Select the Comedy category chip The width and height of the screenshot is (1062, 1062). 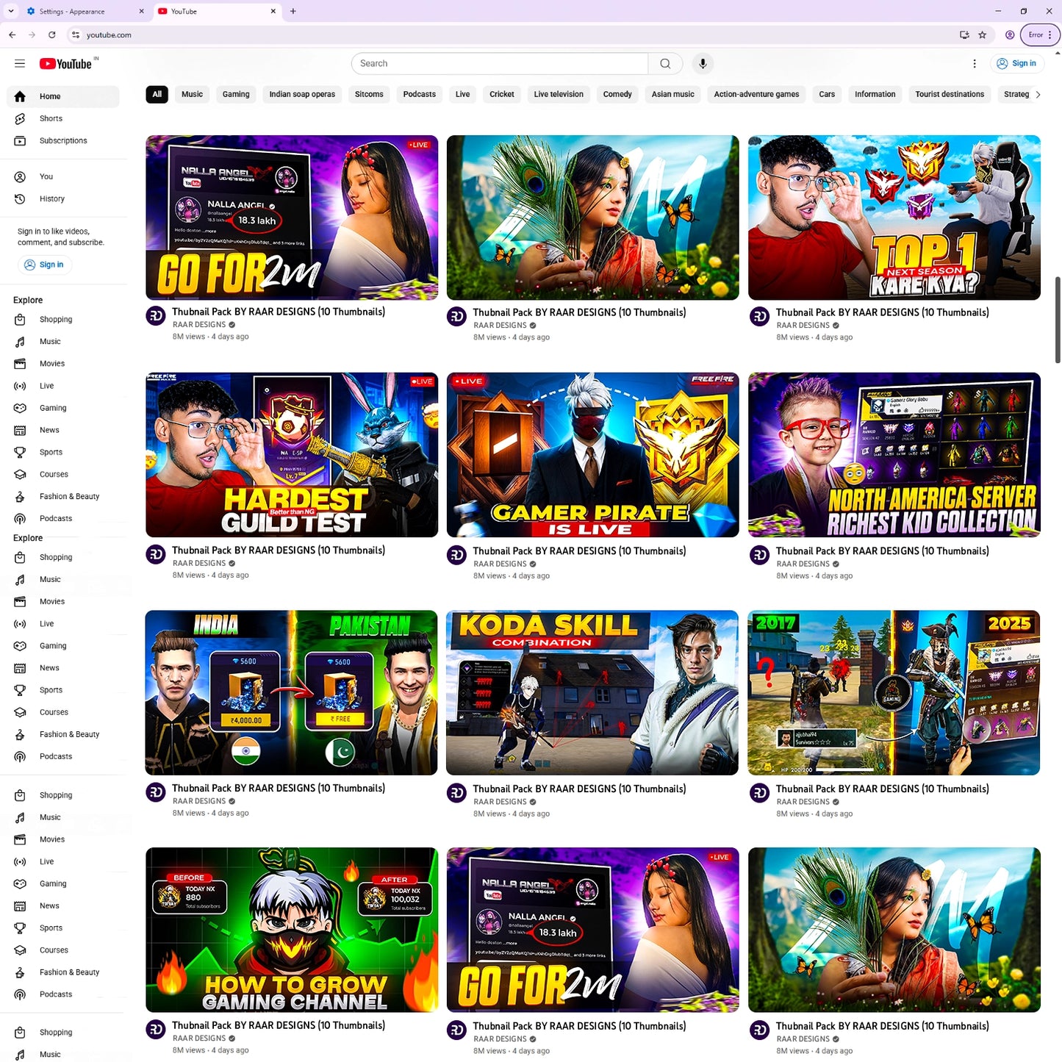pyautogui.click(x=617, y=94)
